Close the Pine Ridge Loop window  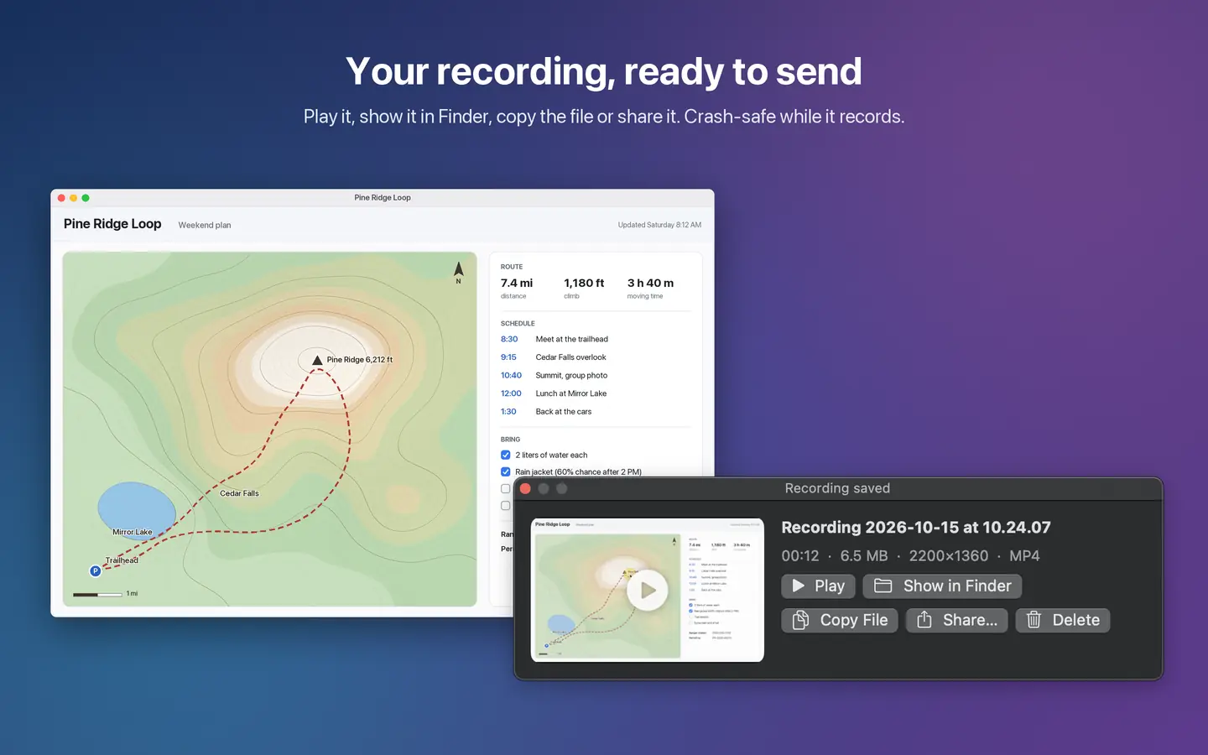click(x=61, y=198)
